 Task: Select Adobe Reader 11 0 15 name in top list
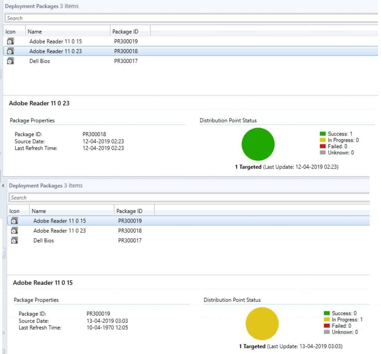pyautogui.click(x=56, y=41)
